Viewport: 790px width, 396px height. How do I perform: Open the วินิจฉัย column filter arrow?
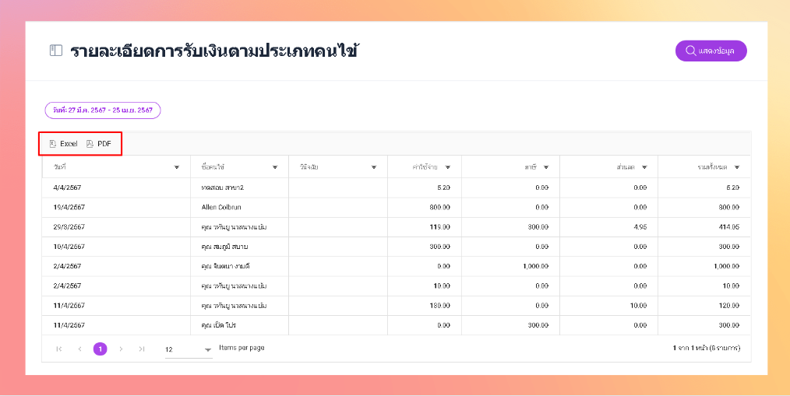(374, 167)
